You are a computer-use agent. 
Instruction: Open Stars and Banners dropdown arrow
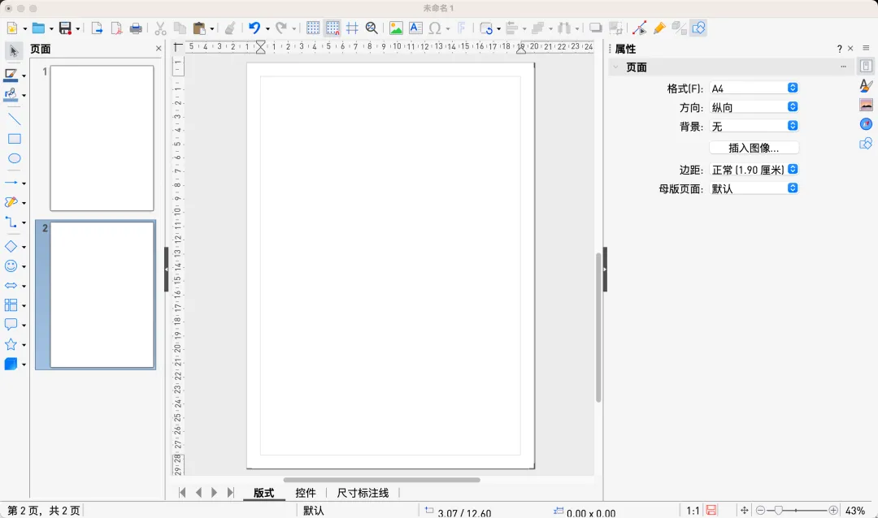(x=24, y=345)
